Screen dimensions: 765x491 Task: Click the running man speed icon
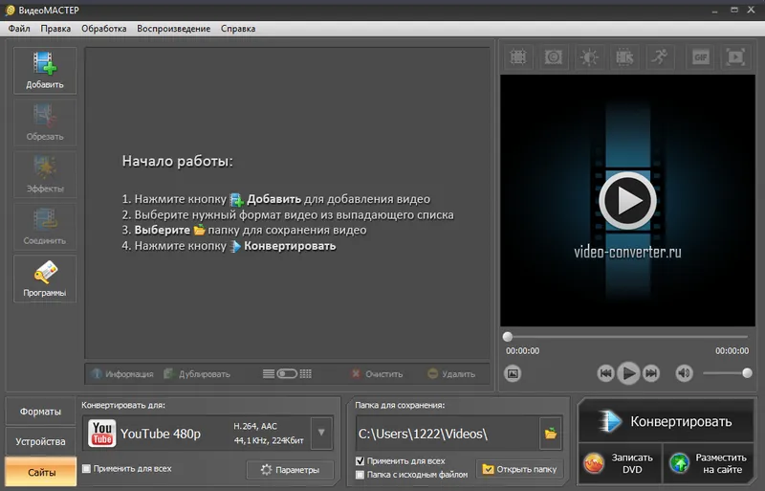(x=660, y=57)
